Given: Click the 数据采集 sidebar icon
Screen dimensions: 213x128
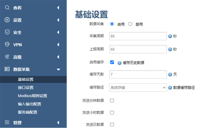Looking at the screenshot, I should pos(7,69).
